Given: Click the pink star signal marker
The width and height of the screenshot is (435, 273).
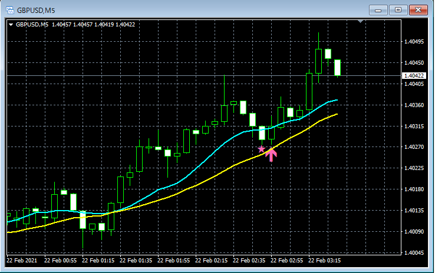Looking at the screenshot, I should [261, 149].
